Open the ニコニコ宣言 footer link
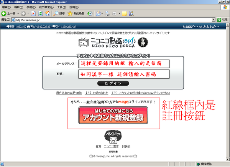Image resolution: width=230 pixels, height=167 pixels. coord(111,147)
